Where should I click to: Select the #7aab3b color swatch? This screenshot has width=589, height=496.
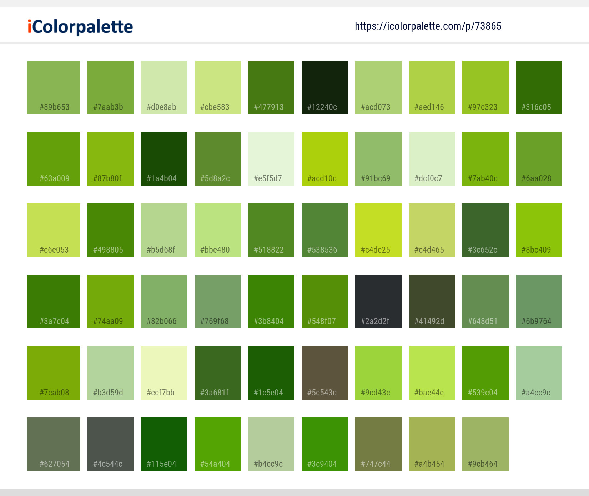click(111, 87)
